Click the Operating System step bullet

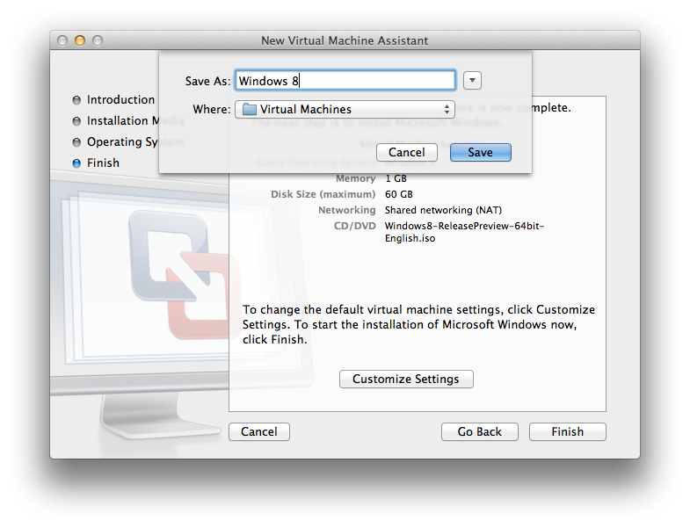[76, 142]
